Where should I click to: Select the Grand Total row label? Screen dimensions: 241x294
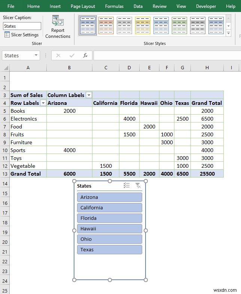click(28, 174)
